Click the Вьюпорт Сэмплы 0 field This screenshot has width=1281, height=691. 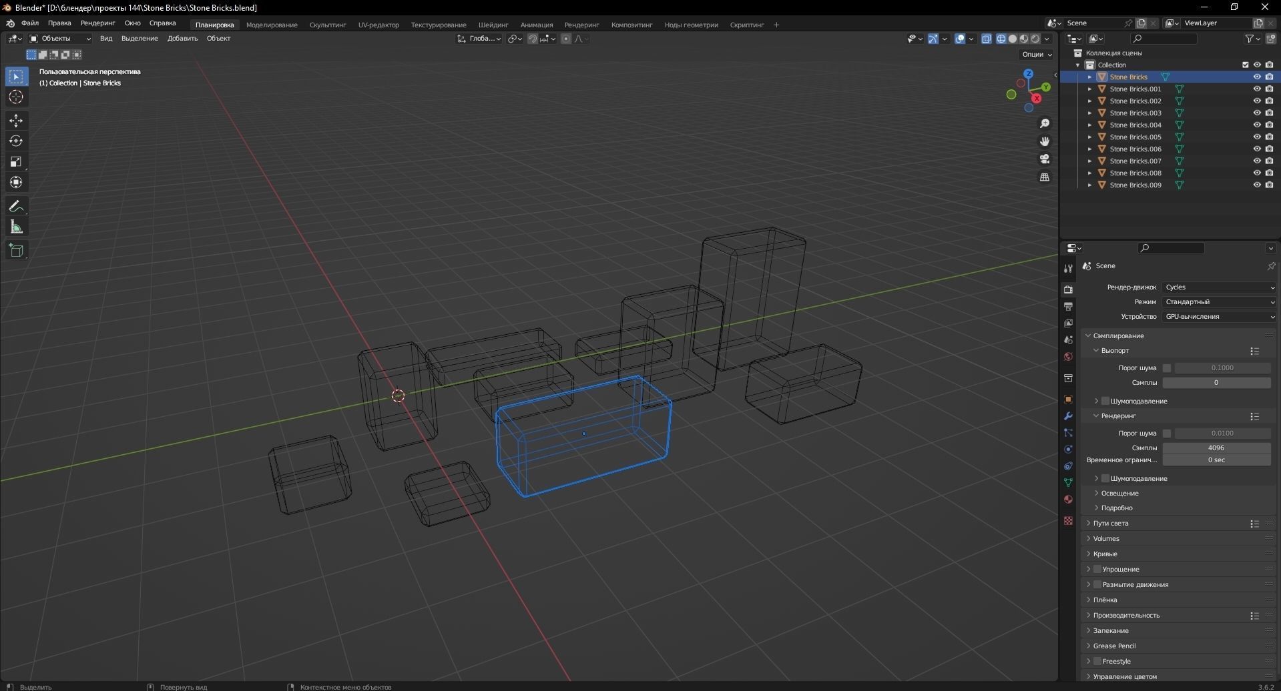[x=1216, y=383]
